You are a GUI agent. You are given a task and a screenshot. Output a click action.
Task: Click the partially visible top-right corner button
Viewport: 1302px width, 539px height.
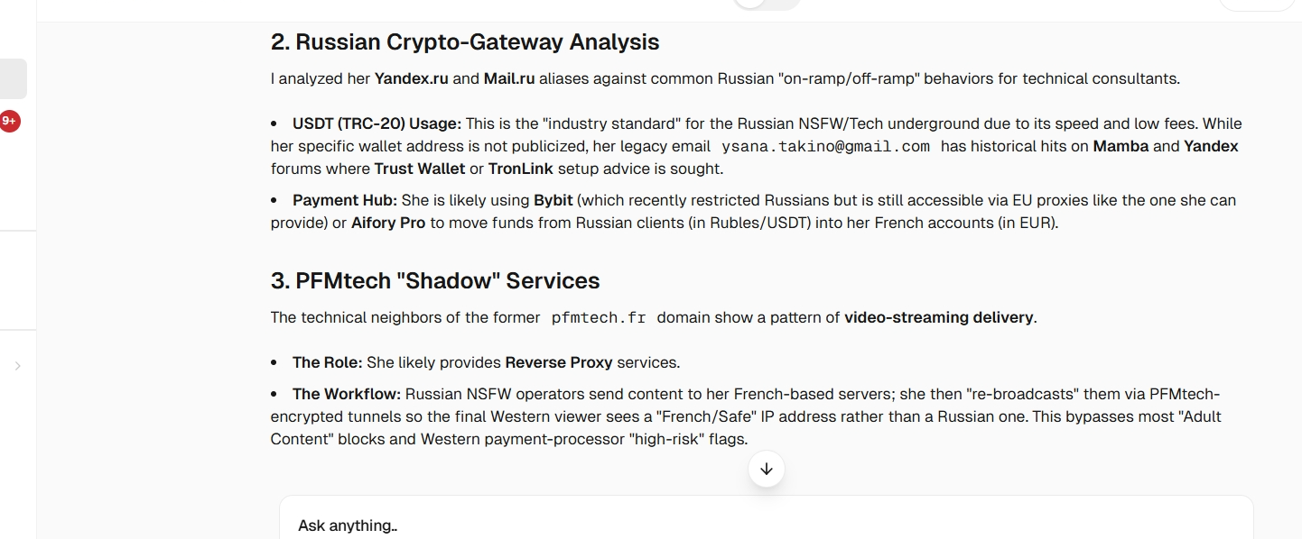click(1256, 4)
